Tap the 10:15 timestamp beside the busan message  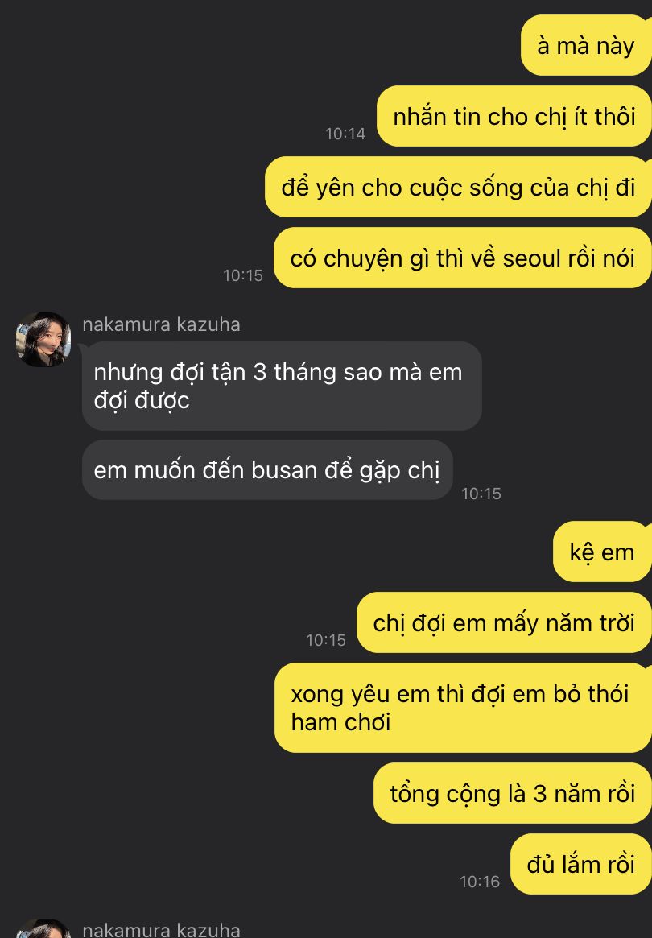[481, 494]
